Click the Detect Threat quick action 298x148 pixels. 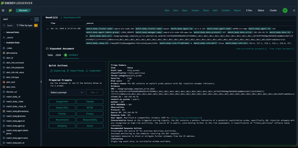coord(75,71)
